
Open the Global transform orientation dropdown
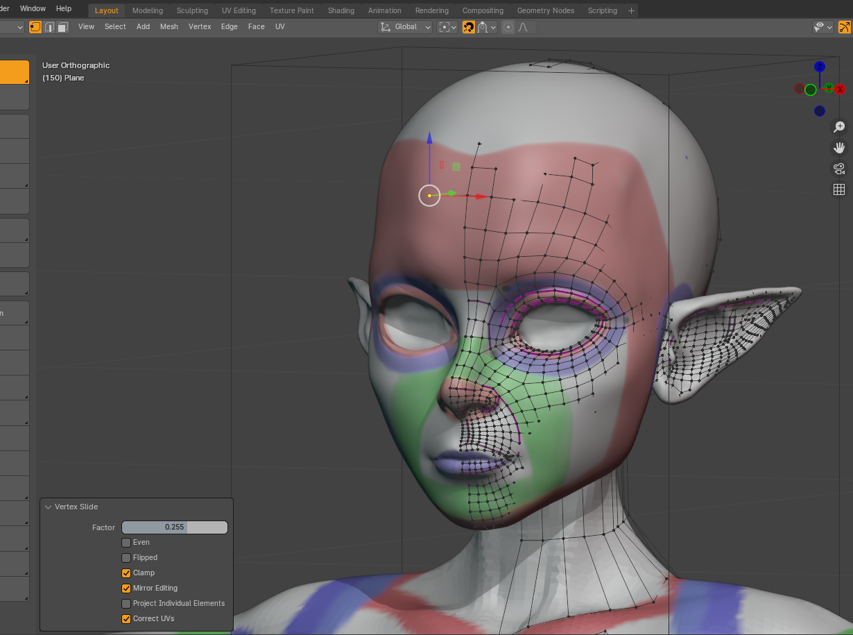[x=406, y=27]
